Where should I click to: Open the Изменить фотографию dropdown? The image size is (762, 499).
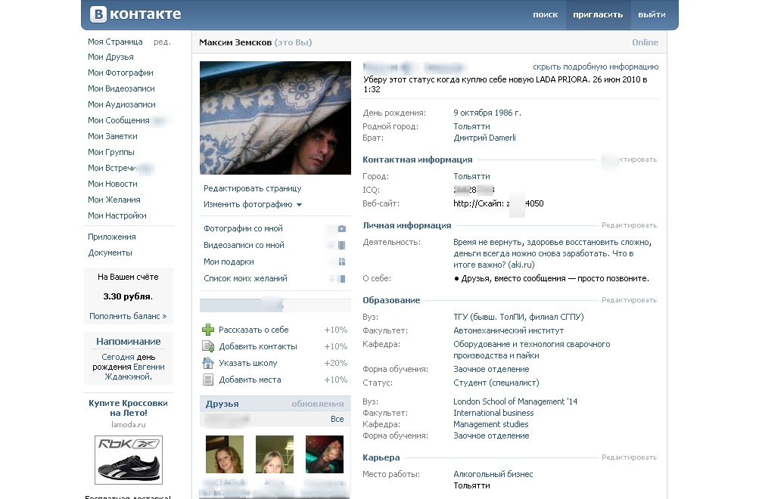pyautogui.click(x=252, y=205)
